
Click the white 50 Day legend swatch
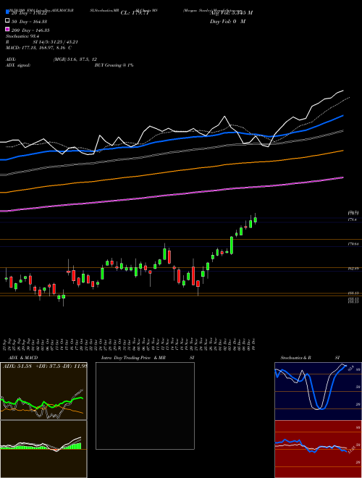pos(8,21)
